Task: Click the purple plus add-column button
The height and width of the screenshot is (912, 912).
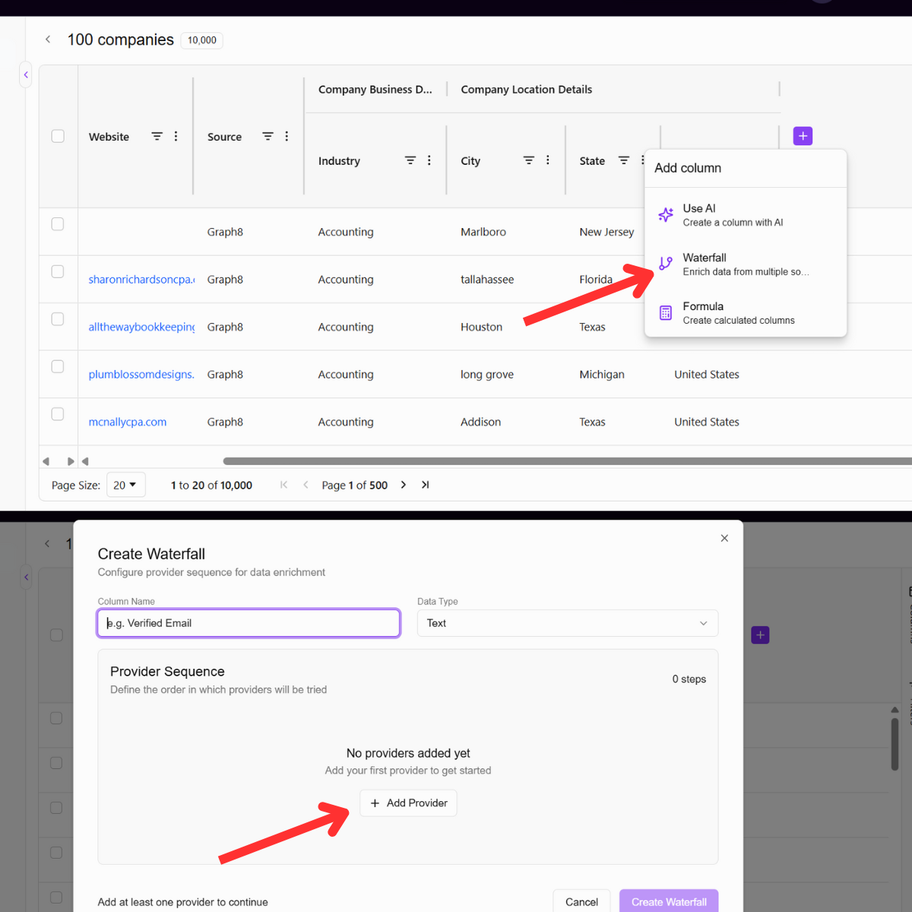Action: 803,136
